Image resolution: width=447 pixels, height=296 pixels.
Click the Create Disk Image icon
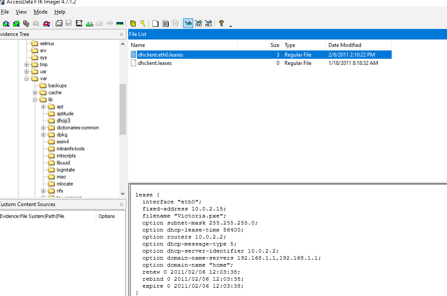(58, 23)
